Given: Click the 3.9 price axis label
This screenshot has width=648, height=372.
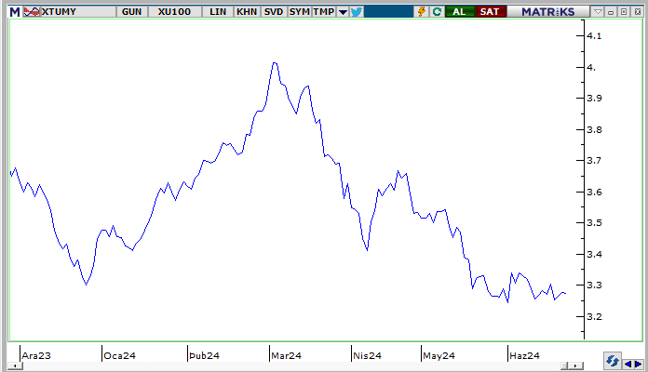Looking at the screenshot, I should tap(594, 99).
